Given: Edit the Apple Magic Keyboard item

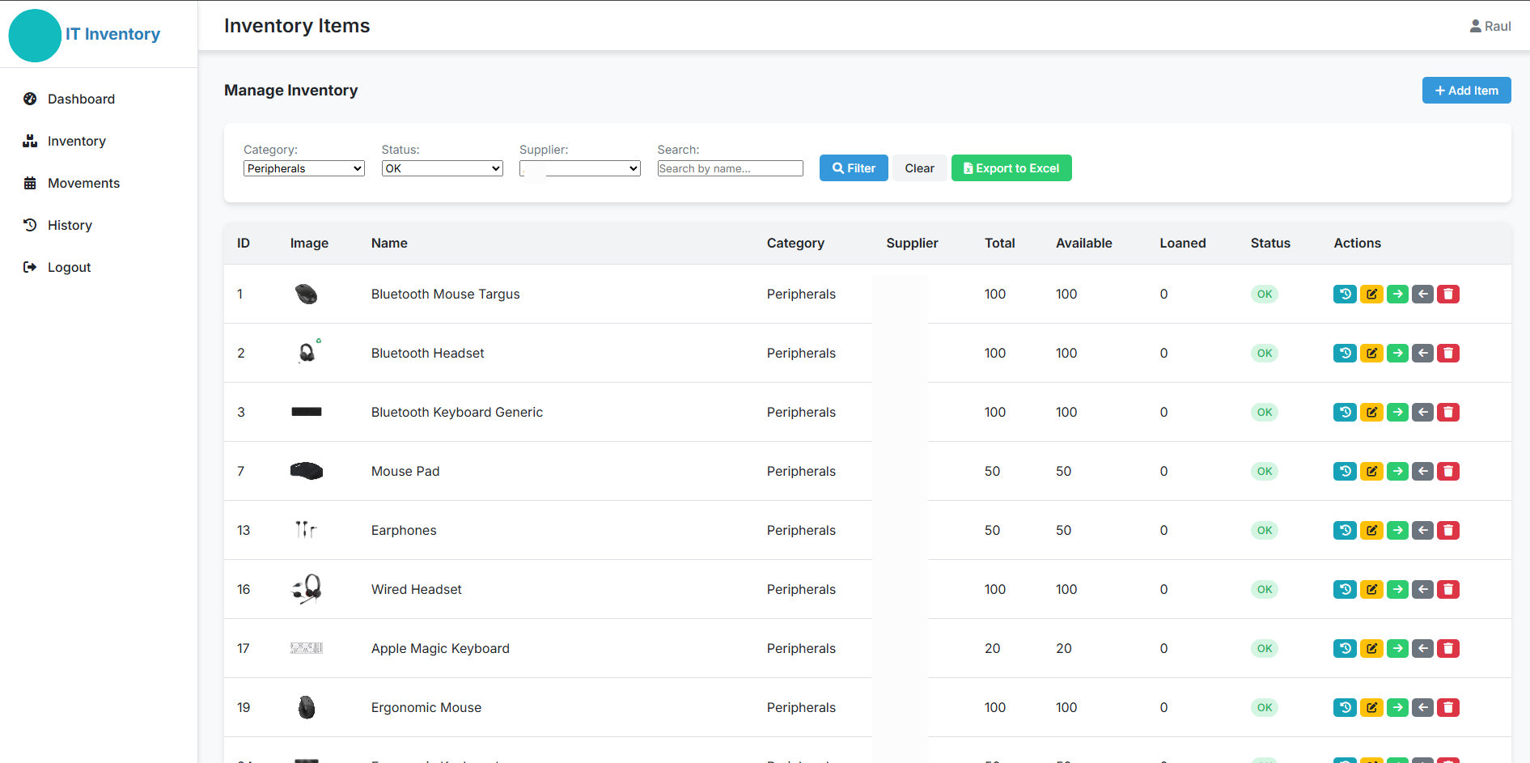Looking at the screenshot, I should pos(1371,648).
